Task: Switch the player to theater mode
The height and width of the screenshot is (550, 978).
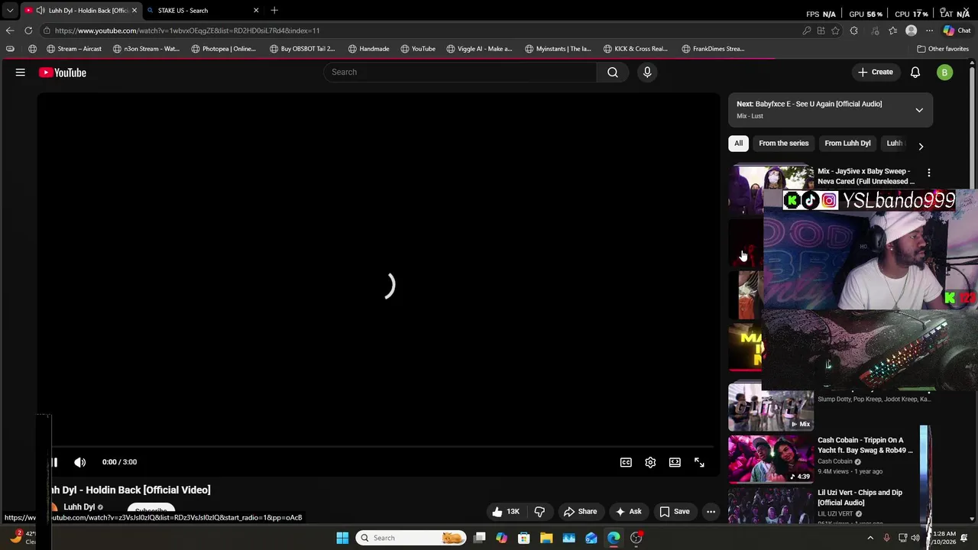Action: point(675,462)
